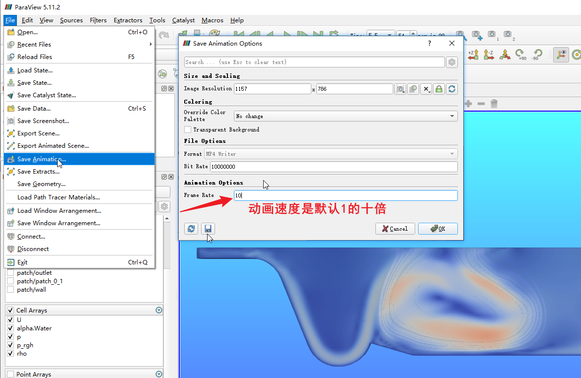Image resolution: width=581 pixels, height=378 pixels.
Task: Rotate view 90 degrees clockwise
Action: coord(520,55)
